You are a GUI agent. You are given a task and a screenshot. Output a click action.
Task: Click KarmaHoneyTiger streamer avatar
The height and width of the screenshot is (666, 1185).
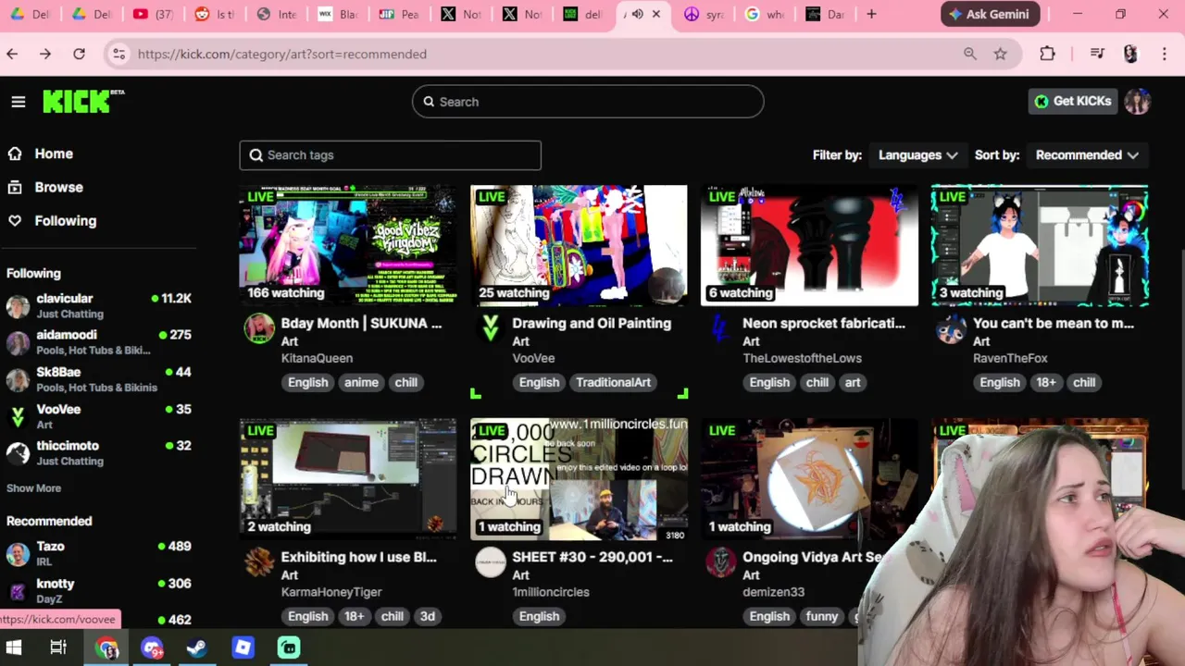pos(259,562)
